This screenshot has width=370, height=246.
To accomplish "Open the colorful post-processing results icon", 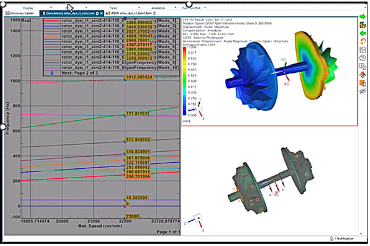I will 363,25.
